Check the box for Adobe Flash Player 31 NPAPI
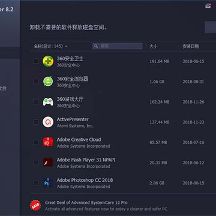This screenshot has width=216, height=216. coord(35,163)
